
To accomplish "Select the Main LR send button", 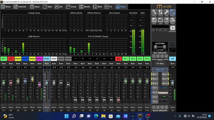I will point(160,70).
